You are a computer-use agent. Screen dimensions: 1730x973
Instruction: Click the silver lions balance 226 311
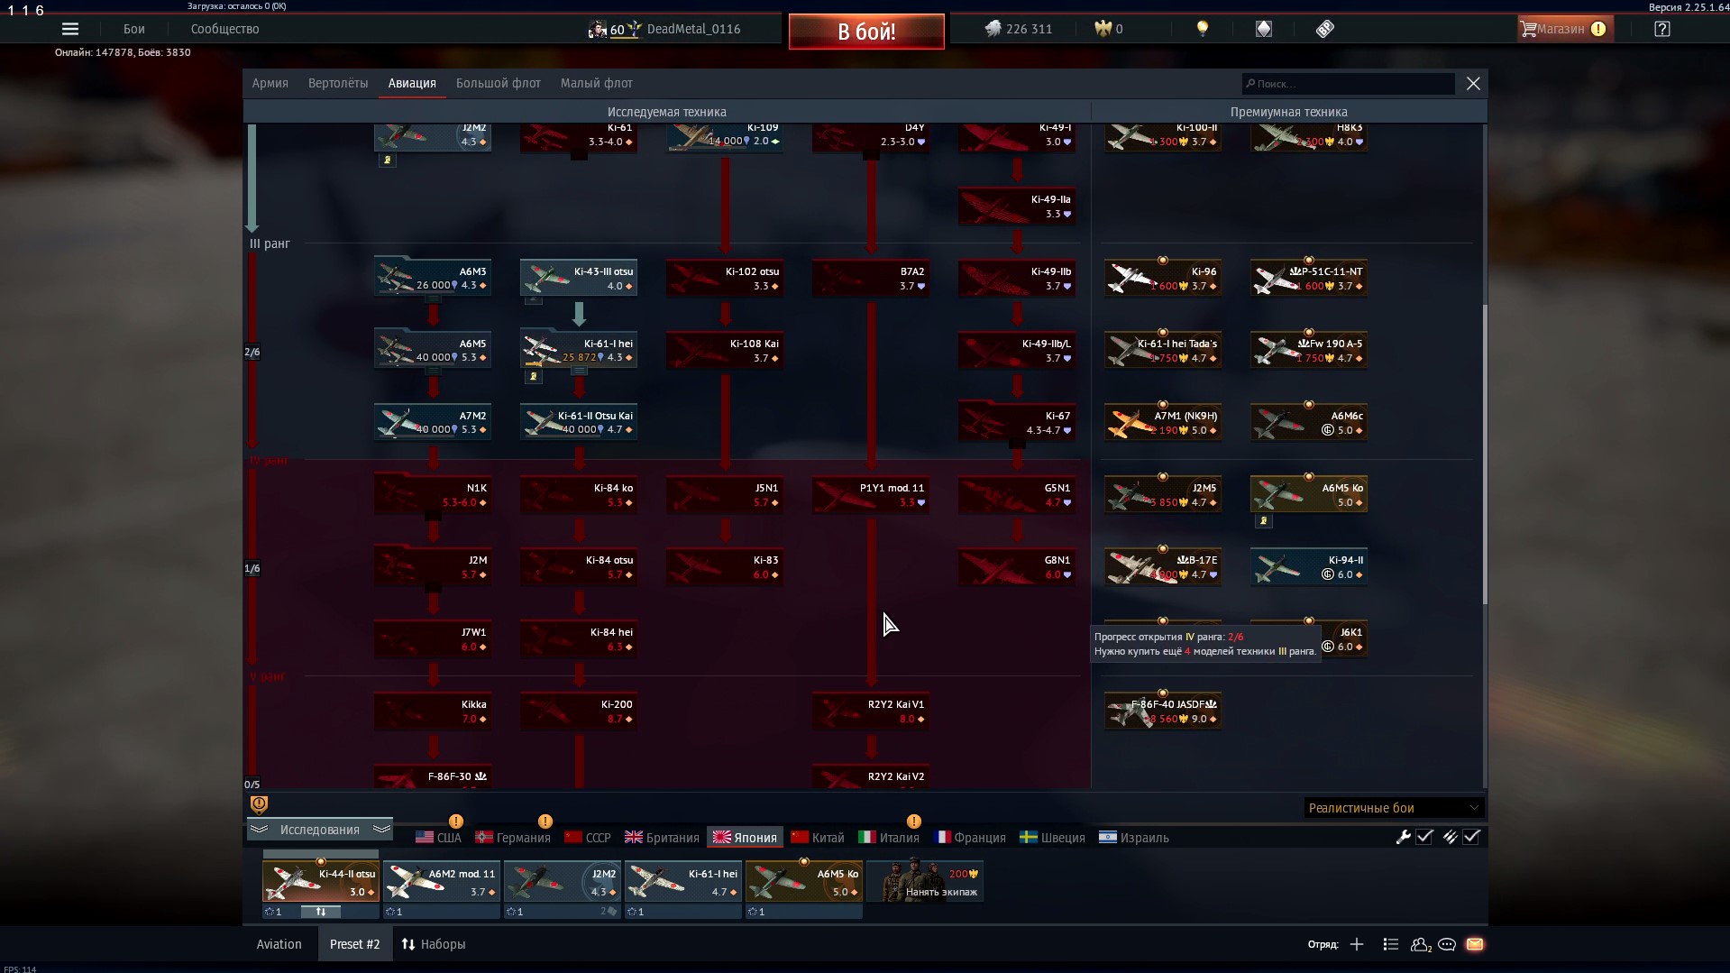(x=1019, y=29)
